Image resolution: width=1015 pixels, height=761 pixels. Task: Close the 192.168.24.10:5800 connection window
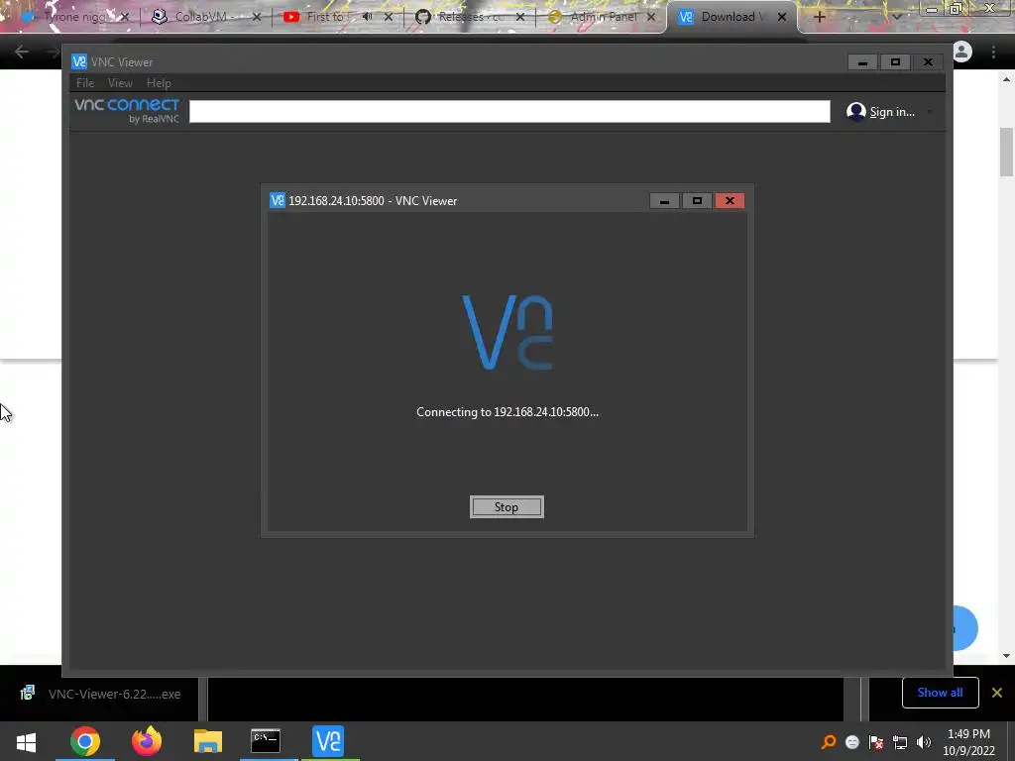tap(730, 200)
